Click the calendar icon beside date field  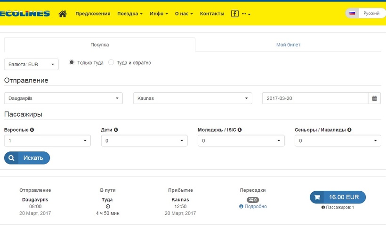pyautogui.click(x=374, y=98)
